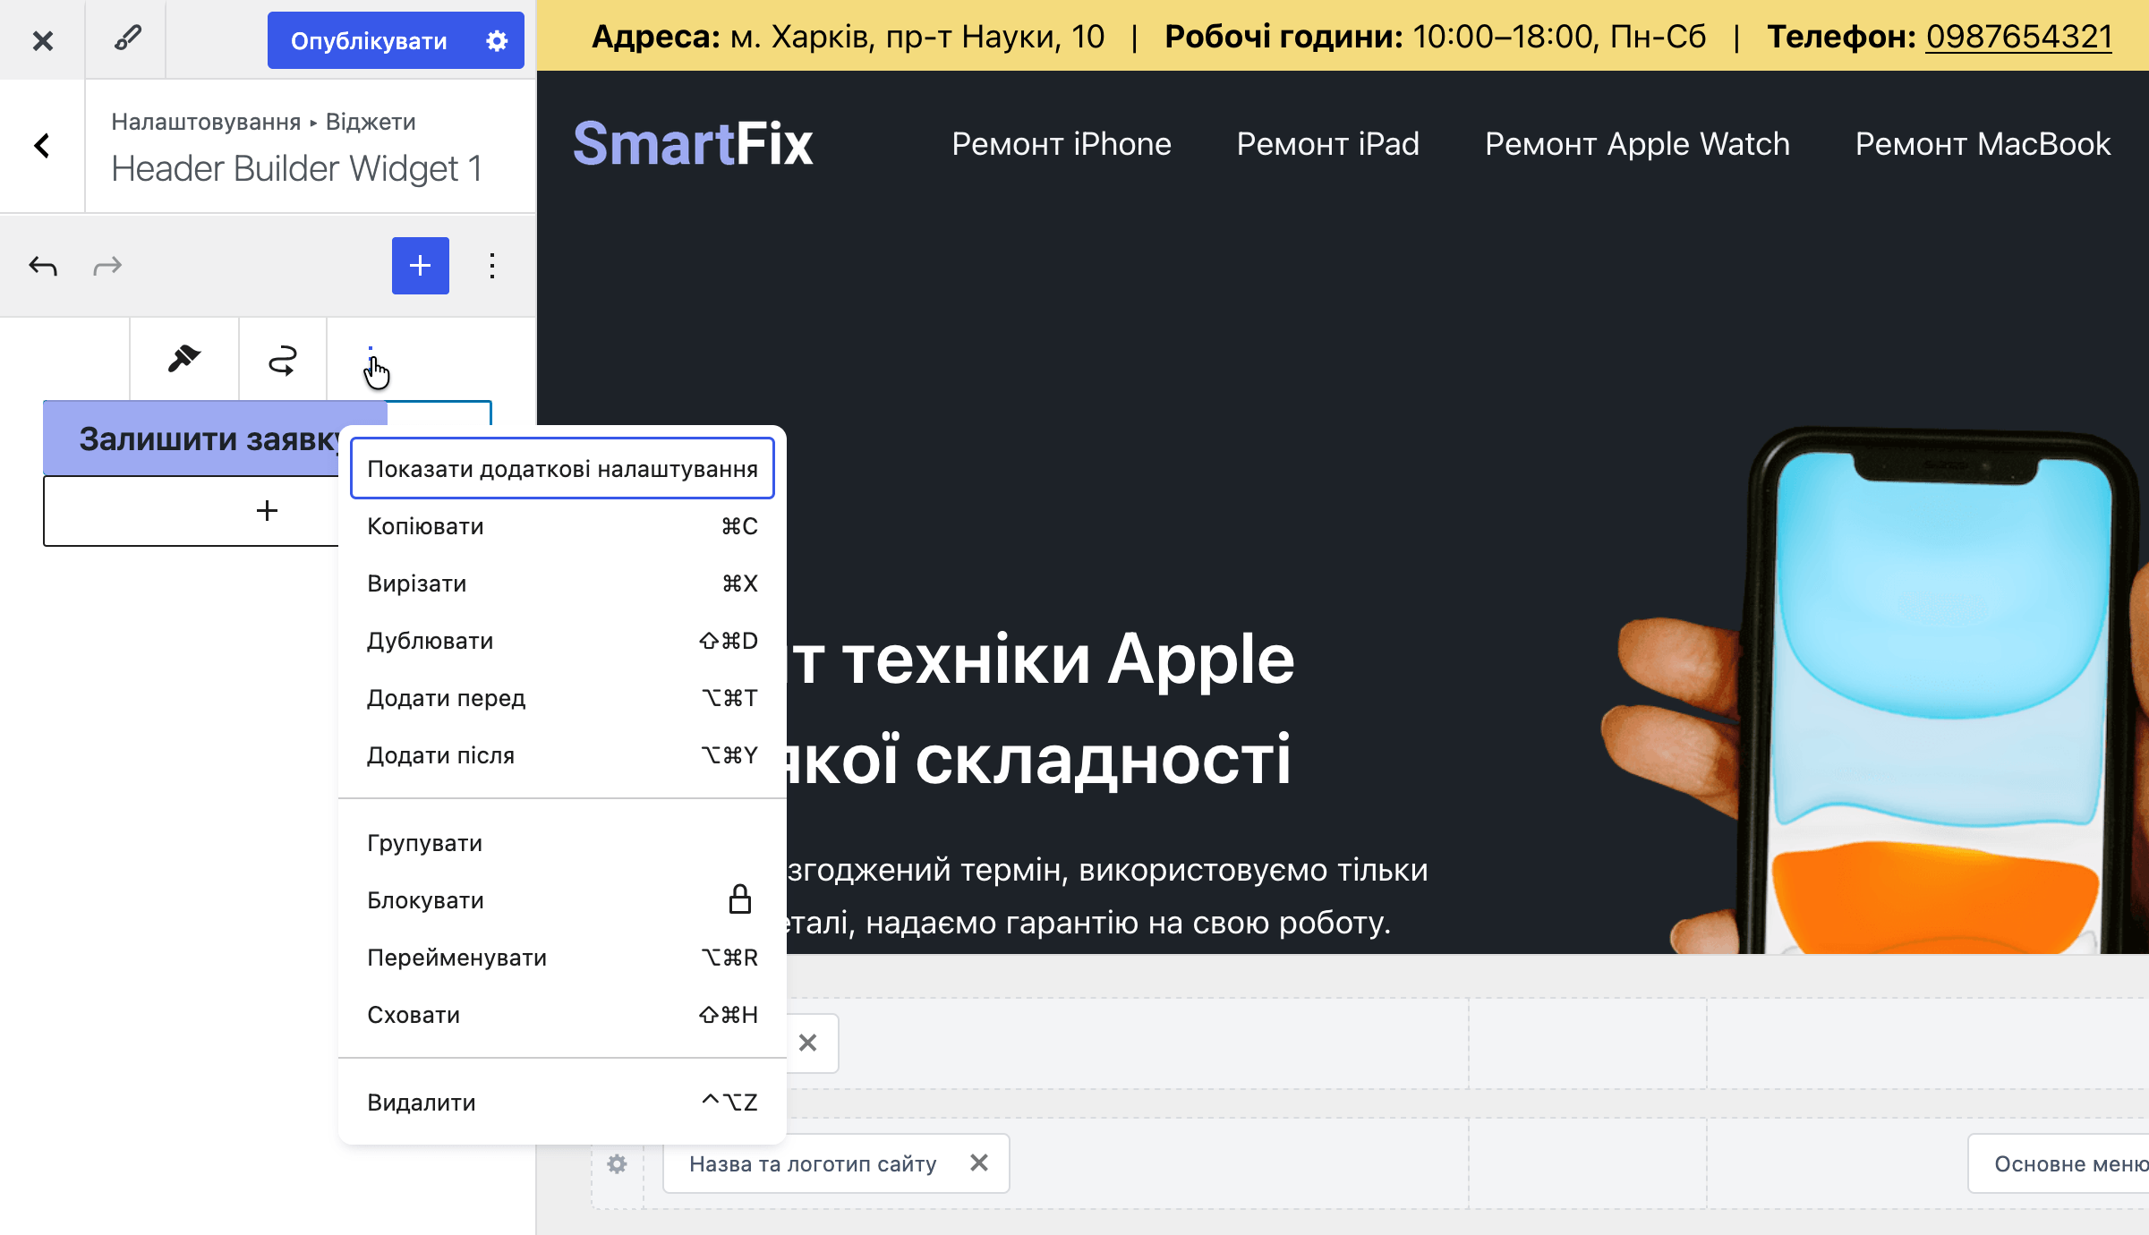
Task: Remove the upper header item with its X
Action: click(x=807, y=1043)
